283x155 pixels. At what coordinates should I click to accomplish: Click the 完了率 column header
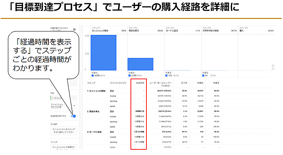click(183, 83)
